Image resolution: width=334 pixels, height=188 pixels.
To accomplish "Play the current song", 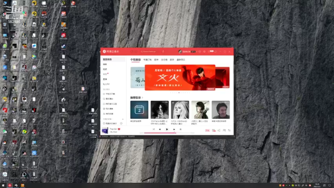I will click(167, 130).
